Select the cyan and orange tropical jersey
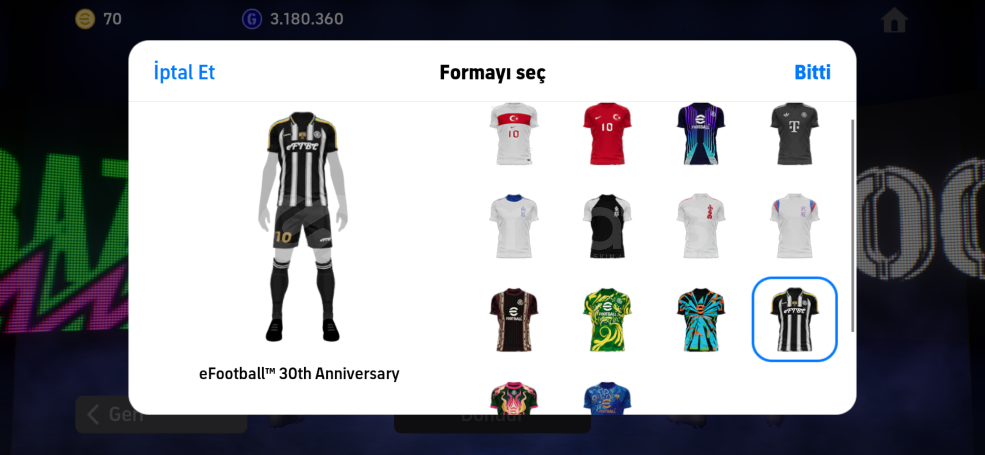The width and height of the screenshot is (985, 455). click(x=701, y=319)
